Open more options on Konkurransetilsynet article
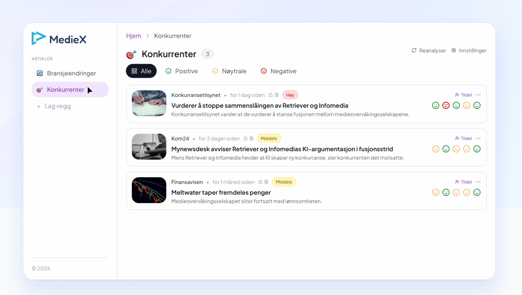Screen dimensions: 522x295 pyautogui.click(x=478, y=95)
